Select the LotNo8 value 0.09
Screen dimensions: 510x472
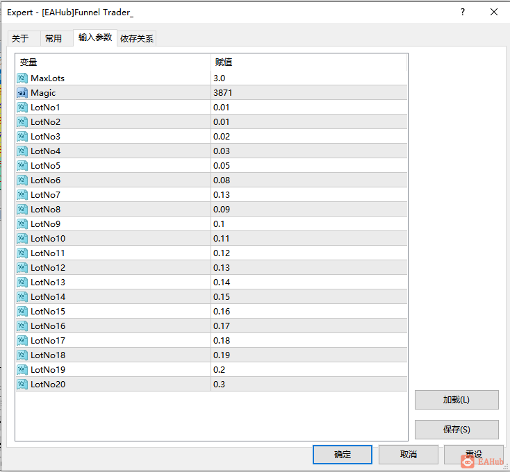click(x=222, y=210)
